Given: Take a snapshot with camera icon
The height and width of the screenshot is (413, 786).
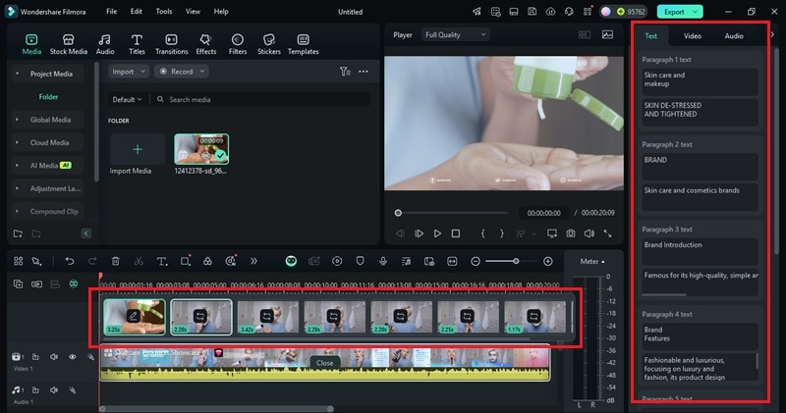Looking at the screenshot, I should tap(571, 233).
